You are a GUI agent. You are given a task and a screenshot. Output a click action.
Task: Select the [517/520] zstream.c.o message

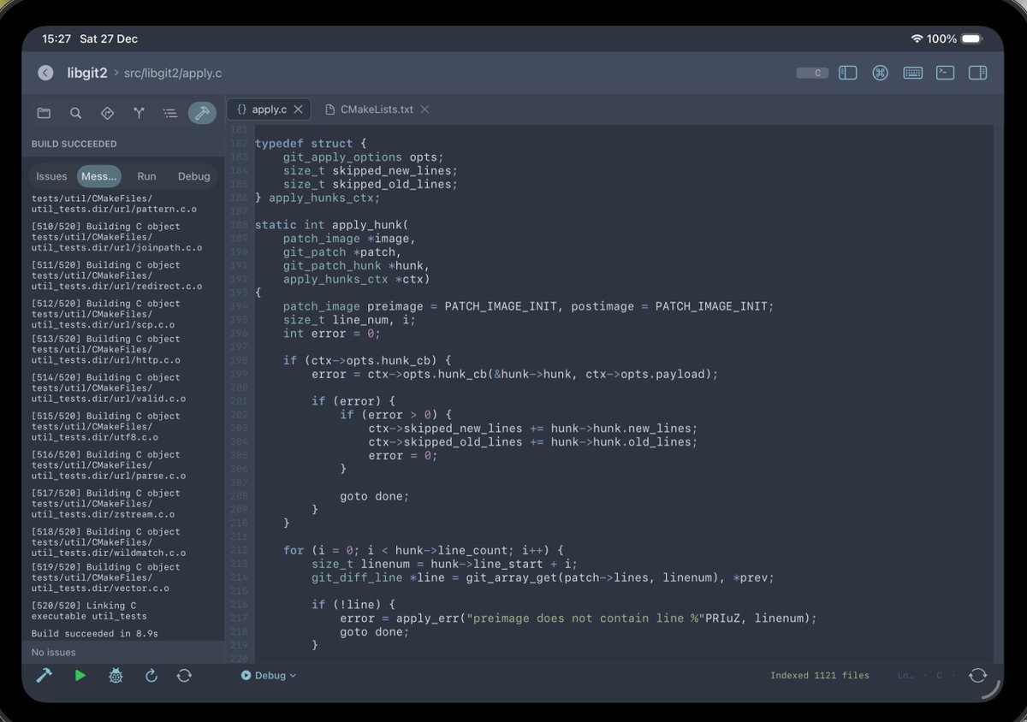106,503
